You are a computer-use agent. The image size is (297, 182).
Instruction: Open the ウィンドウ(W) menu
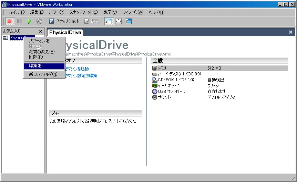133,12
